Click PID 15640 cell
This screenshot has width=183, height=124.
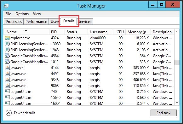[x=56, y=98]
